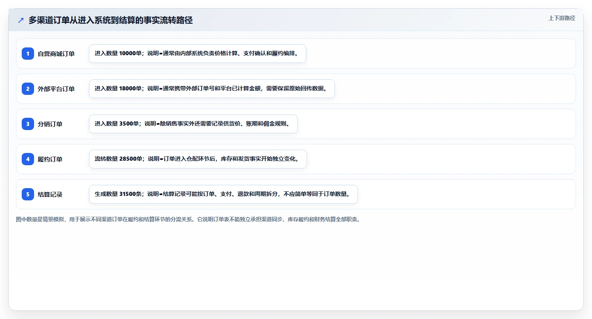Click the 自营商城订单 label
The height and width of the screenshot is (319, 592).
(x=56, y=54)
